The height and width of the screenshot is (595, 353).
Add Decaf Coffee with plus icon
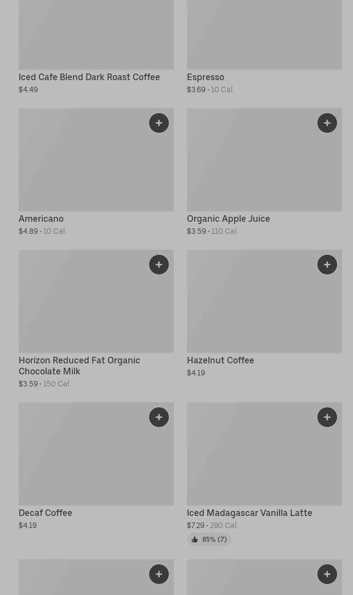(159, 417)
